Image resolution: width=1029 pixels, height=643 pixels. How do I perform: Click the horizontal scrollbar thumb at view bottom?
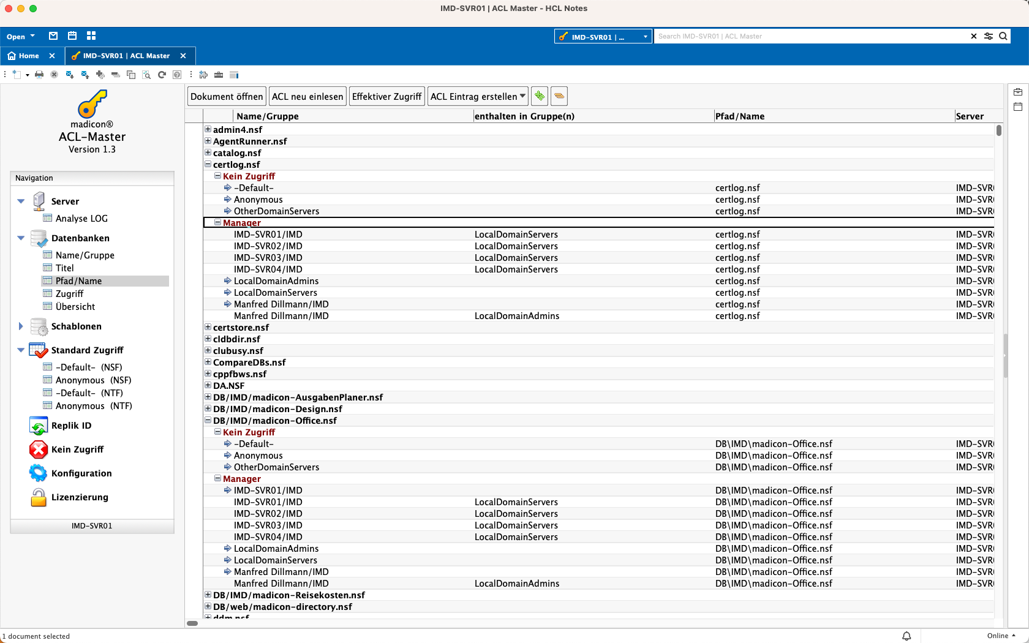click(192, 623)
